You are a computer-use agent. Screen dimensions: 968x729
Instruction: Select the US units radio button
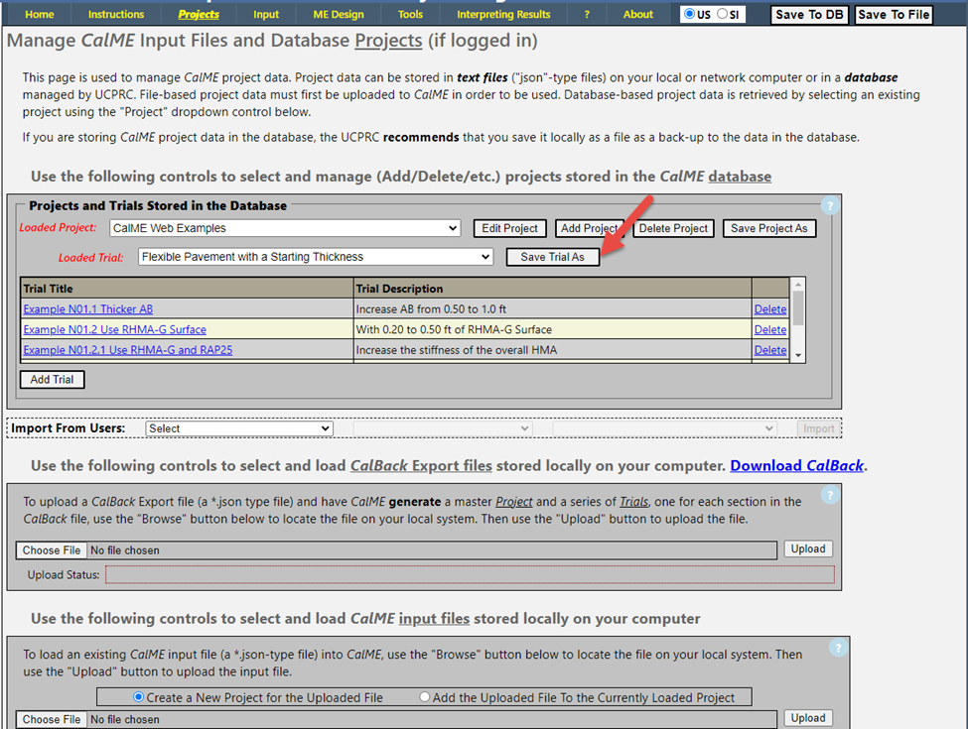point(690,14)
